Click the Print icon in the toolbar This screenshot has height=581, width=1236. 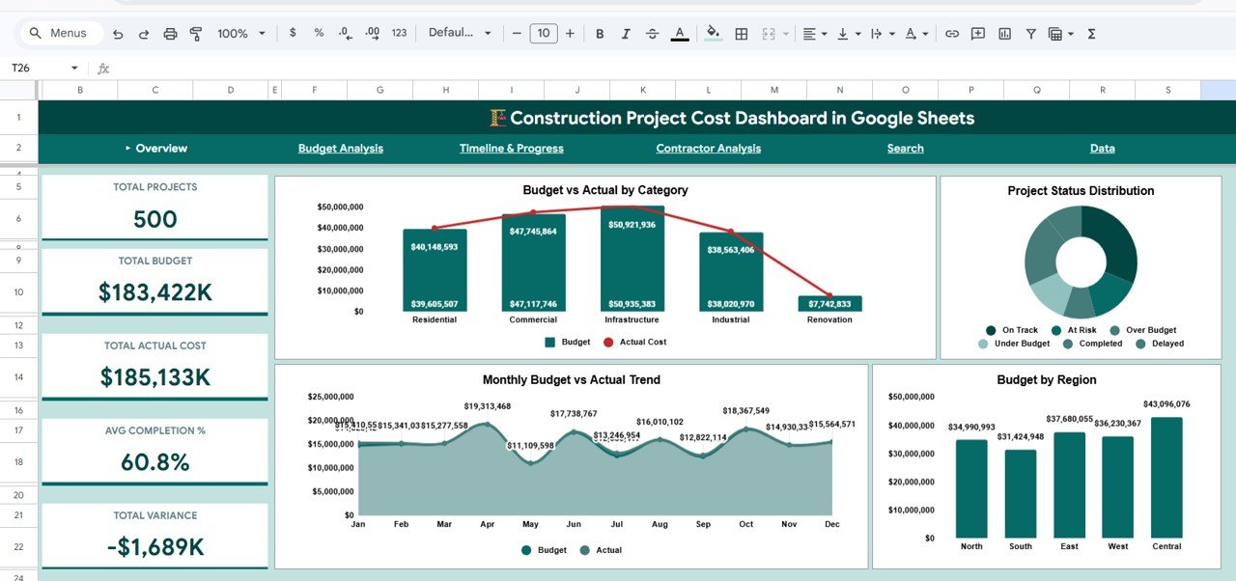click(x=170, y=33)
